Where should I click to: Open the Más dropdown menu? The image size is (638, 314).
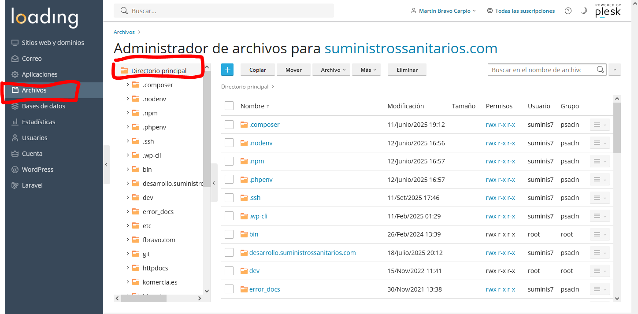pyautogui.click(x=366, y=70)
